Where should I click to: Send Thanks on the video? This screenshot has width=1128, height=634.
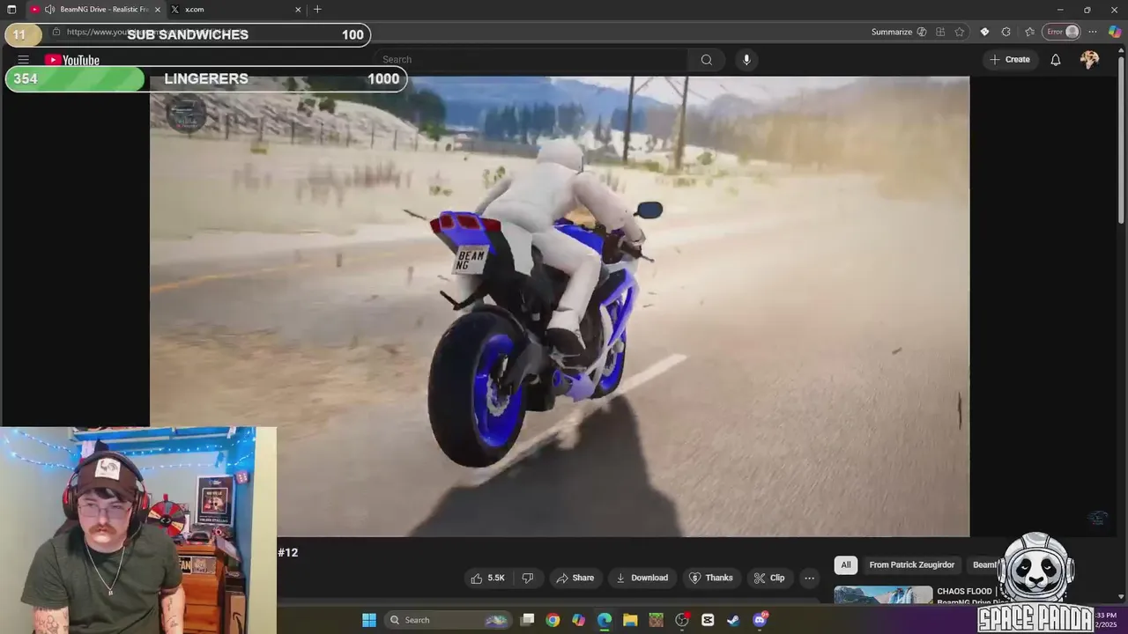[710, 578]
